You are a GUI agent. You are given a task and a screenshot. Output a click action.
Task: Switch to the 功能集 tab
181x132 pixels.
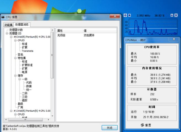(x=9, y=25)
